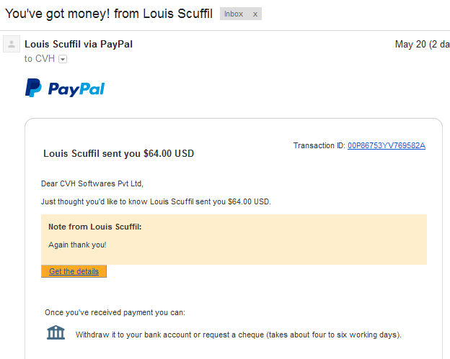Click the 'Dear CVH Softwares Pvt Ltd' greeting
450x359 pixels.
pyautogui.click(x=92, y=183)
